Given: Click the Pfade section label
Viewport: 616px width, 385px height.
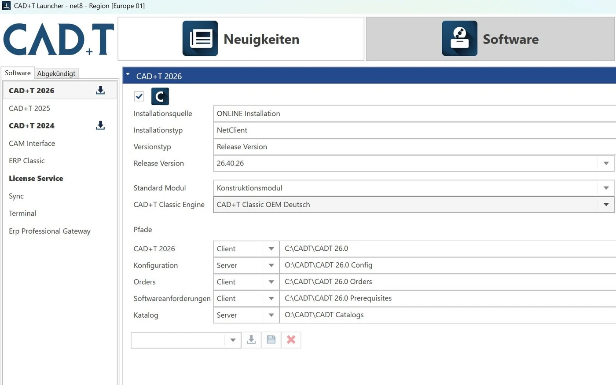Looking at the screenshot, I should click(x=143, y=230).
